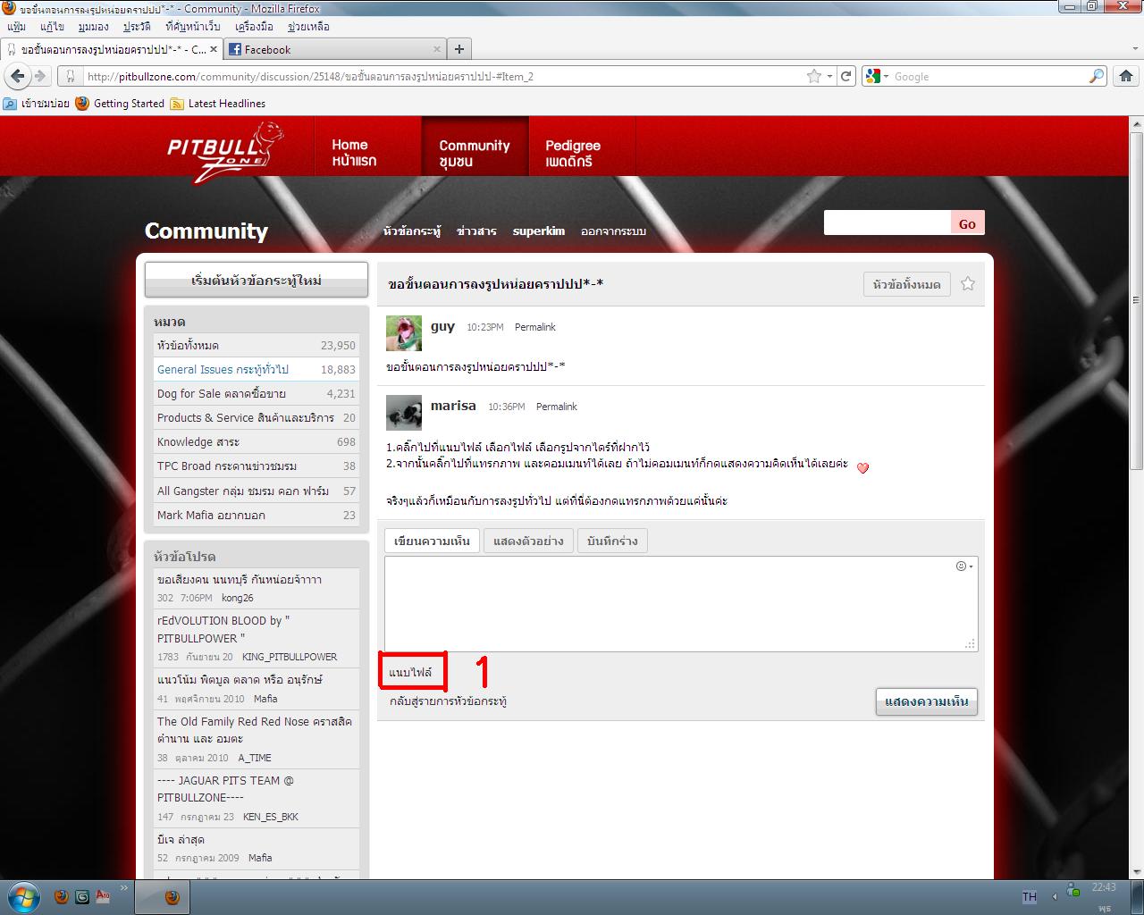This screenshot has height=915, width=1144.
Task: Start a new topic with เริ่มต้นหัวข้อกระทู้ใหม่
Action: tap(257, 280)
